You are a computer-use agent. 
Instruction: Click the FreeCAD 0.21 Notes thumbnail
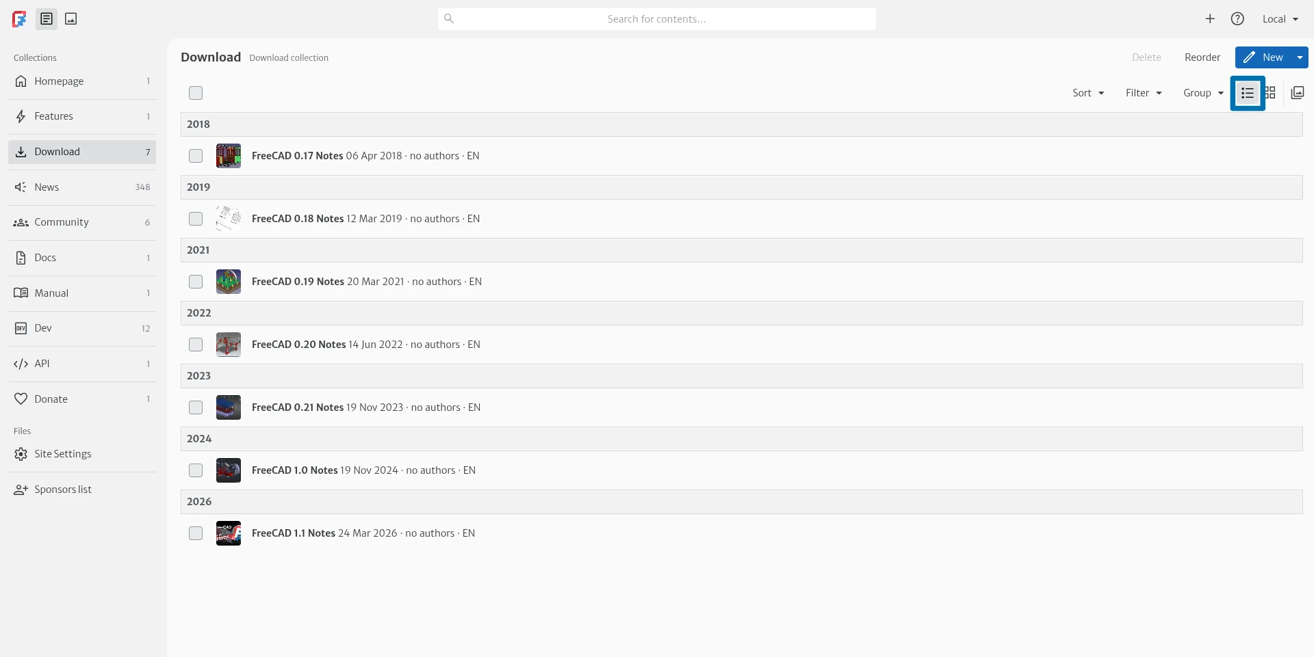tap(229, 407)
